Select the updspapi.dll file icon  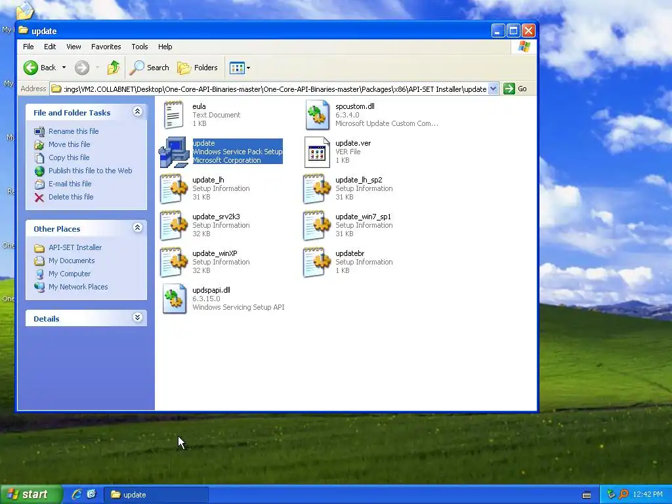pos(175,299)
